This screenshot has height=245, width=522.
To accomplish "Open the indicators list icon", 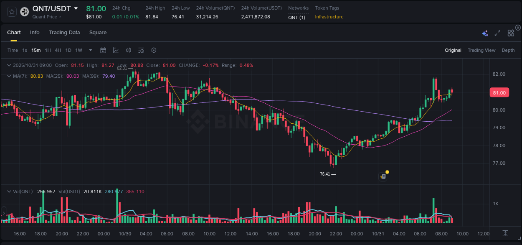I will click(141, 50).
